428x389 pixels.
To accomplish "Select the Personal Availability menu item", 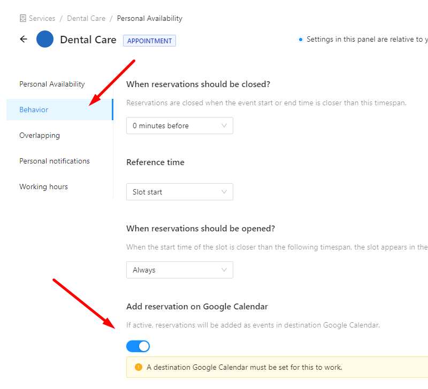I will (x=52, y=84).
